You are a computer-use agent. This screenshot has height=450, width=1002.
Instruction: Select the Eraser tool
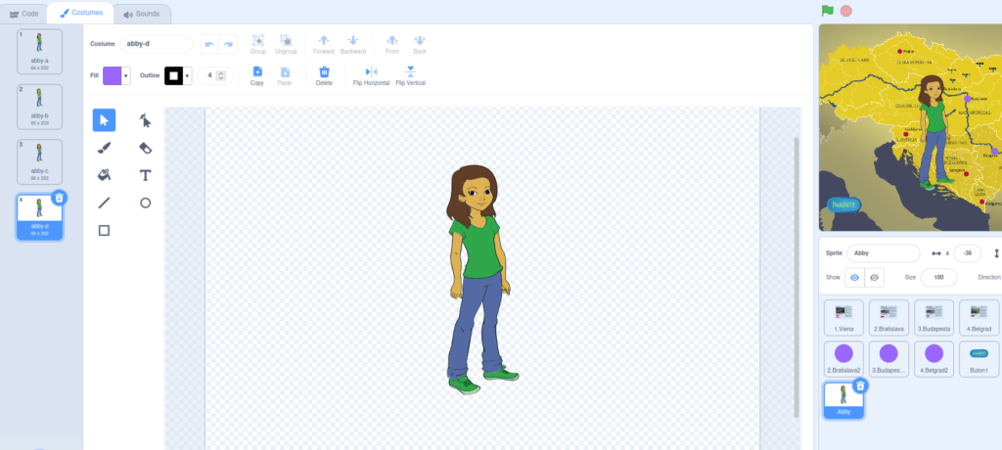[x=145, y=148]
